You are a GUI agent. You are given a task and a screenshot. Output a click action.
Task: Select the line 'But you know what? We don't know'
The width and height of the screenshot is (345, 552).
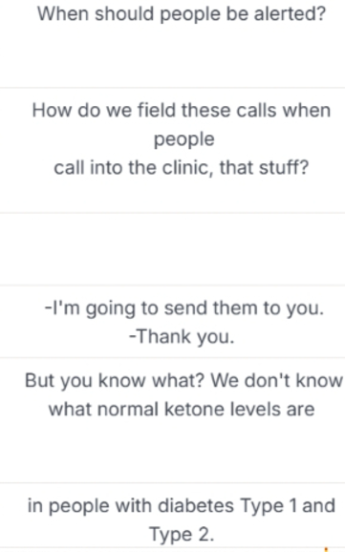pos(183,380)
